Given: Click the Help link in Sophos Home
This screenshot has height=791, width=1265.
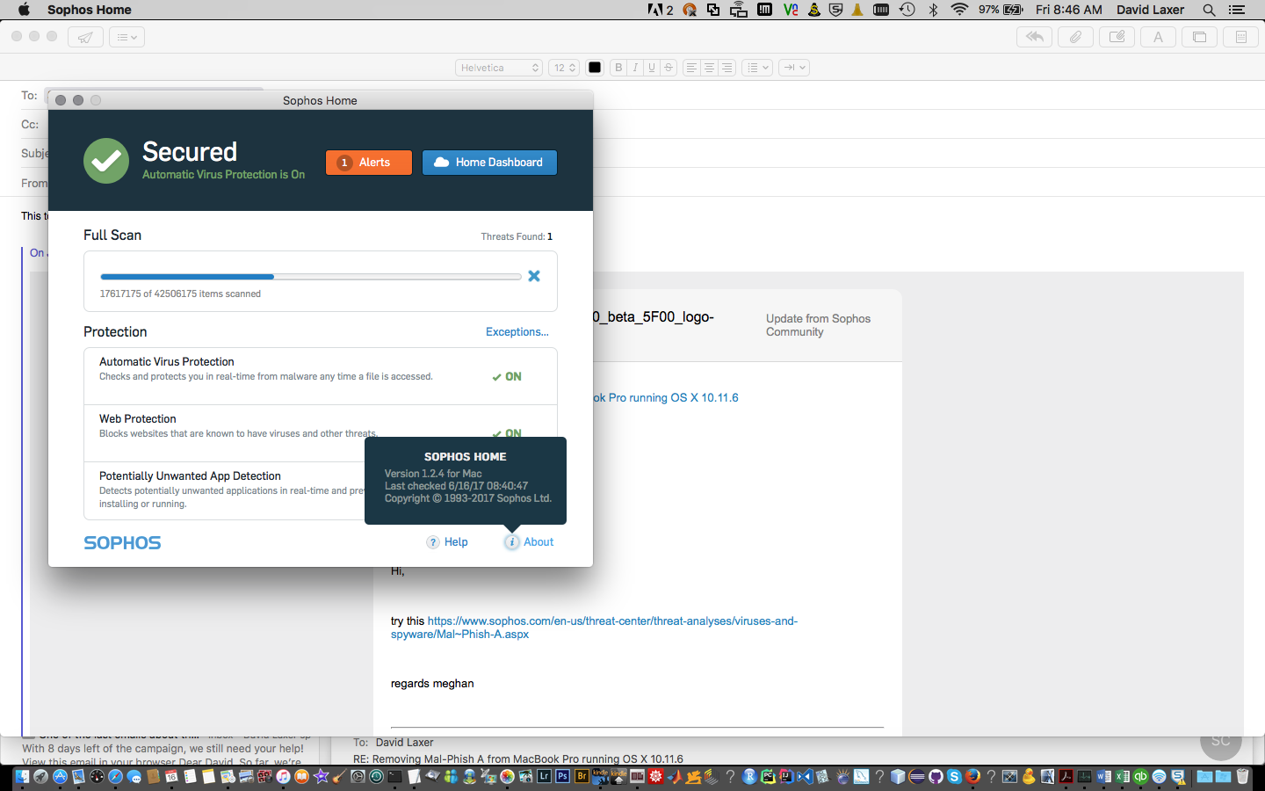Looking at the screenshot, I should (447, 542).
